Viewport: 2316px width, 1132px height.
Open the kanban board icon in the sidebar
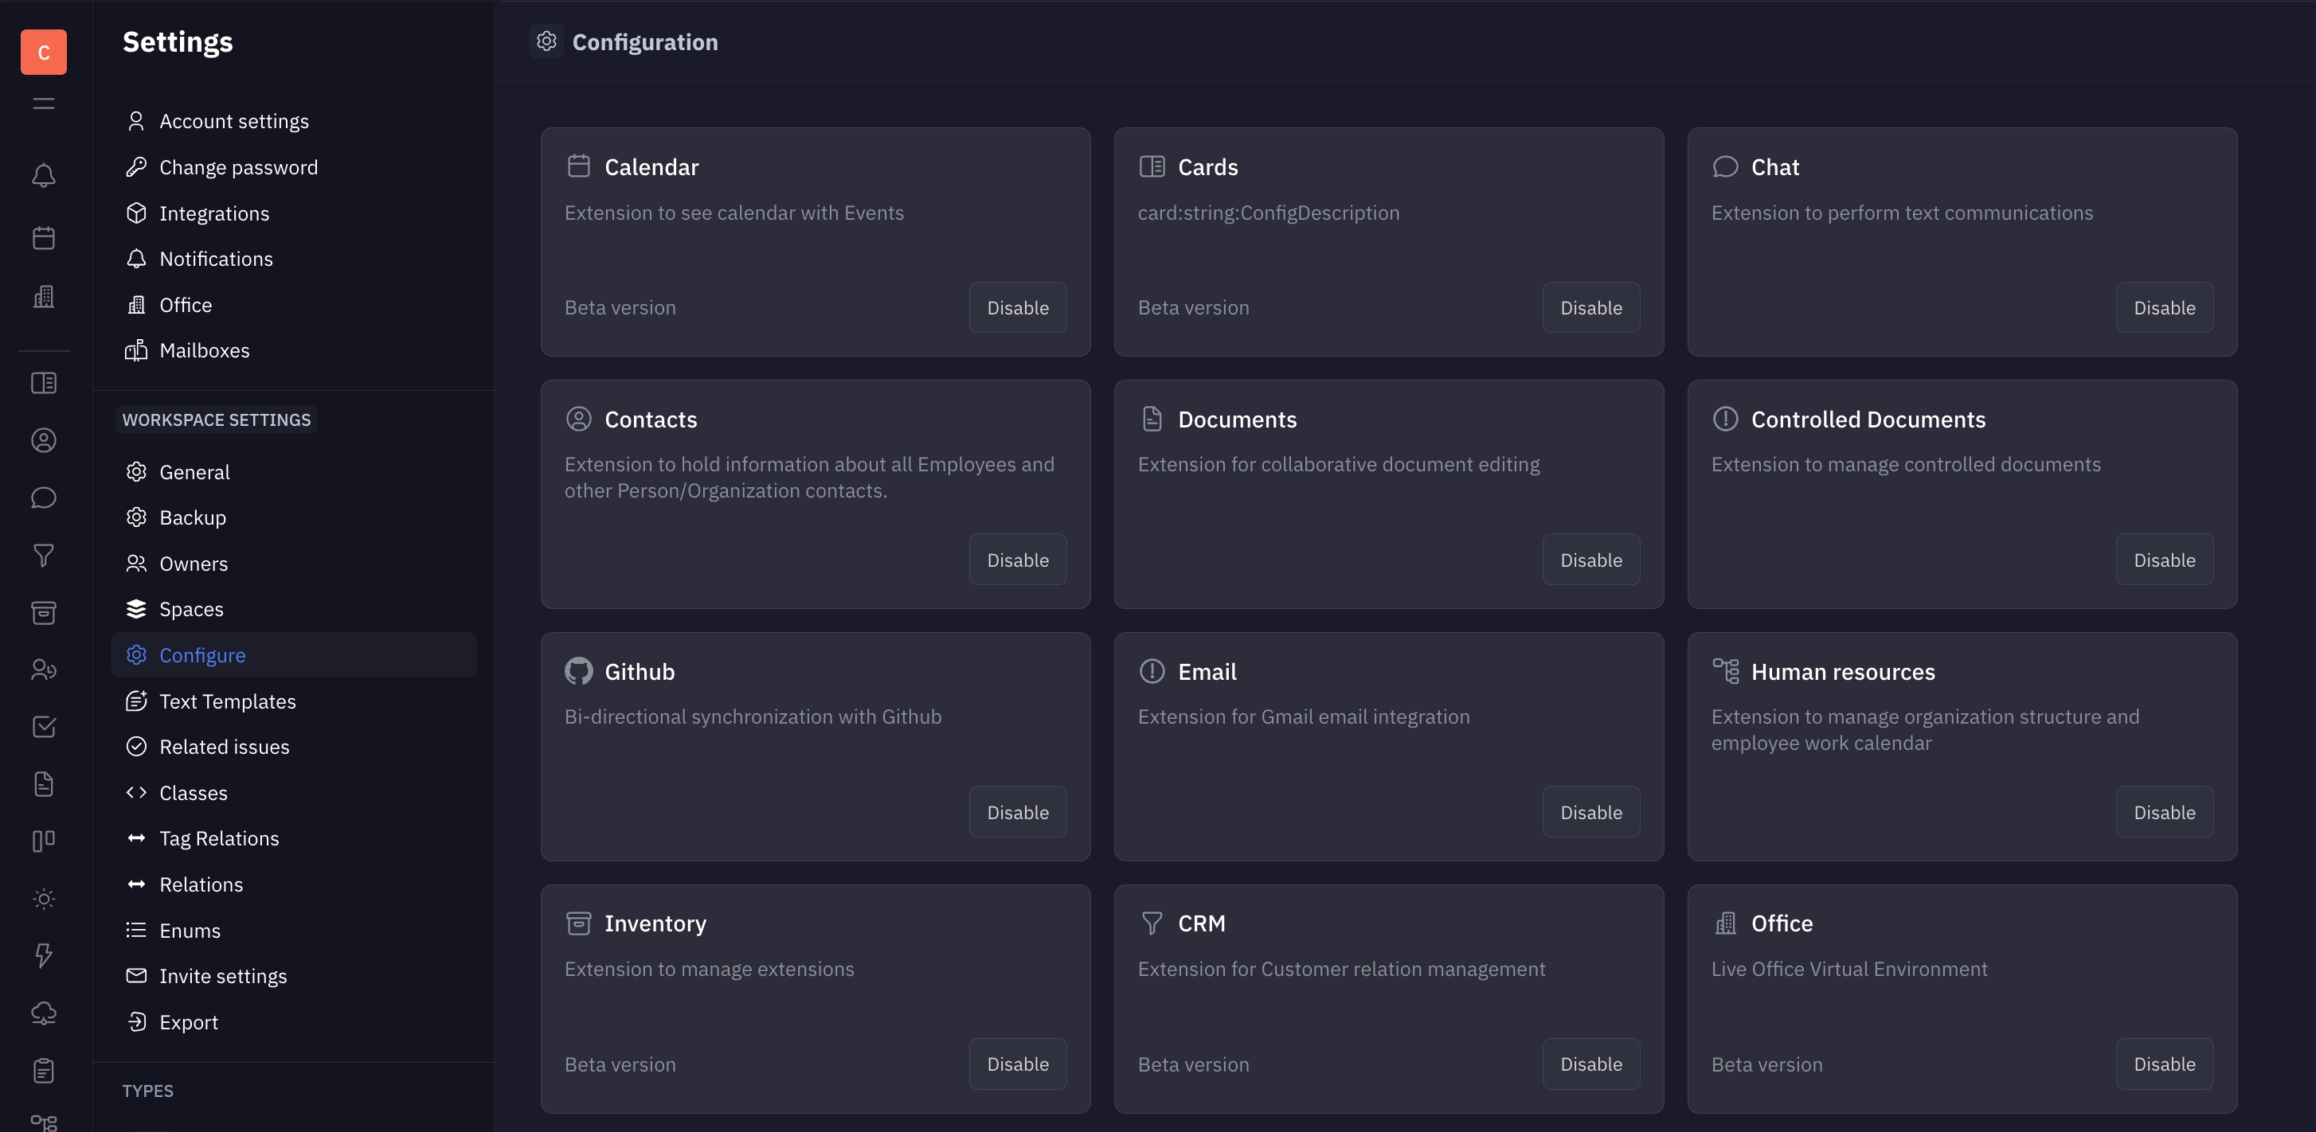tap(43, 839)
